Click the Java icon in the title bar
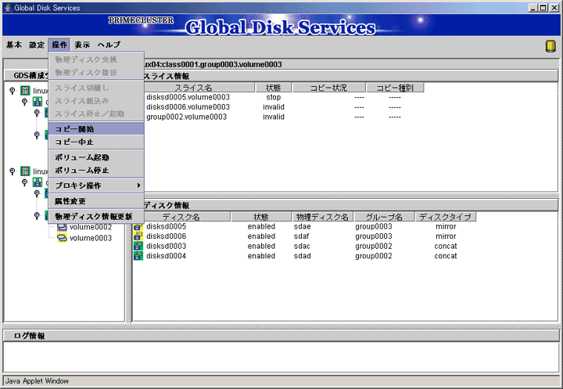The height and width of the screenshot is (389, 563). point(8,8)
